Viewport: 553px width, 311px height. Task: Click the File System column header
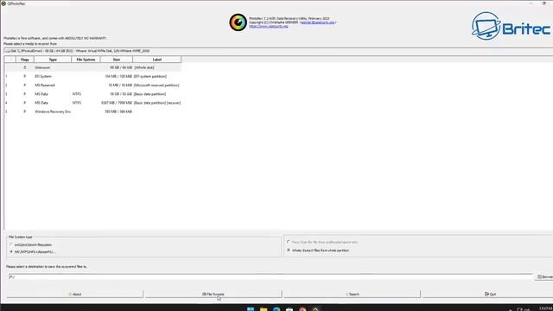[86, 60]
